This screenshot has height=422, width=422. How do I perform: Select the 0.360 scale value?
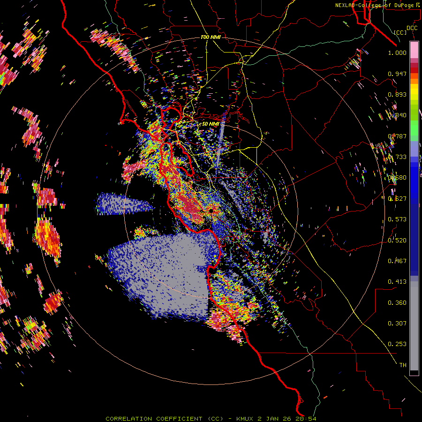click(x=397, y=303)
